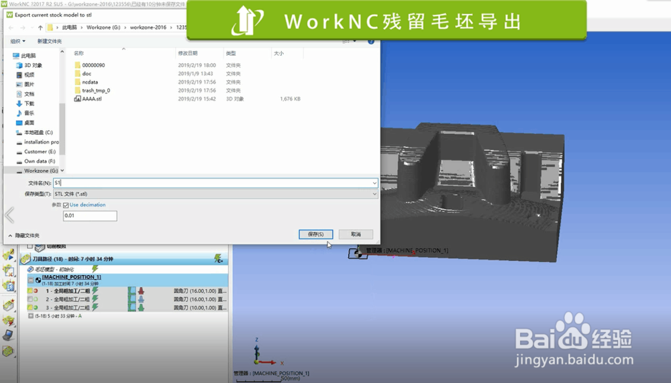Sort by 修改日期 date column header
671x383 pixels.
[188, 54]
